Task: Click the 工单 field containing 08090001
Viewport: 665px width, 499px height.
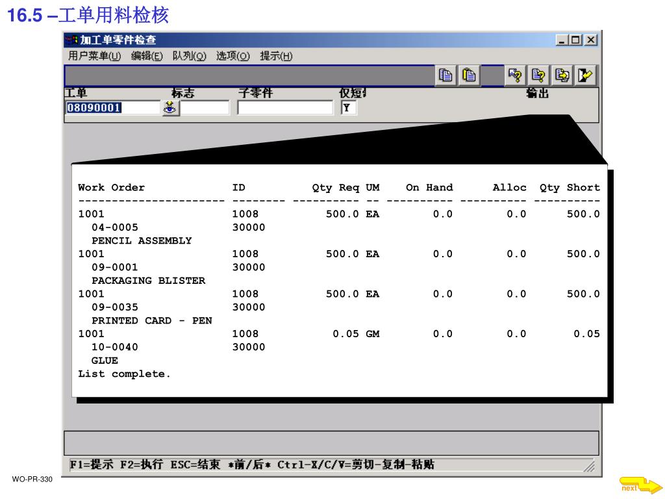Action: [113, 108]
